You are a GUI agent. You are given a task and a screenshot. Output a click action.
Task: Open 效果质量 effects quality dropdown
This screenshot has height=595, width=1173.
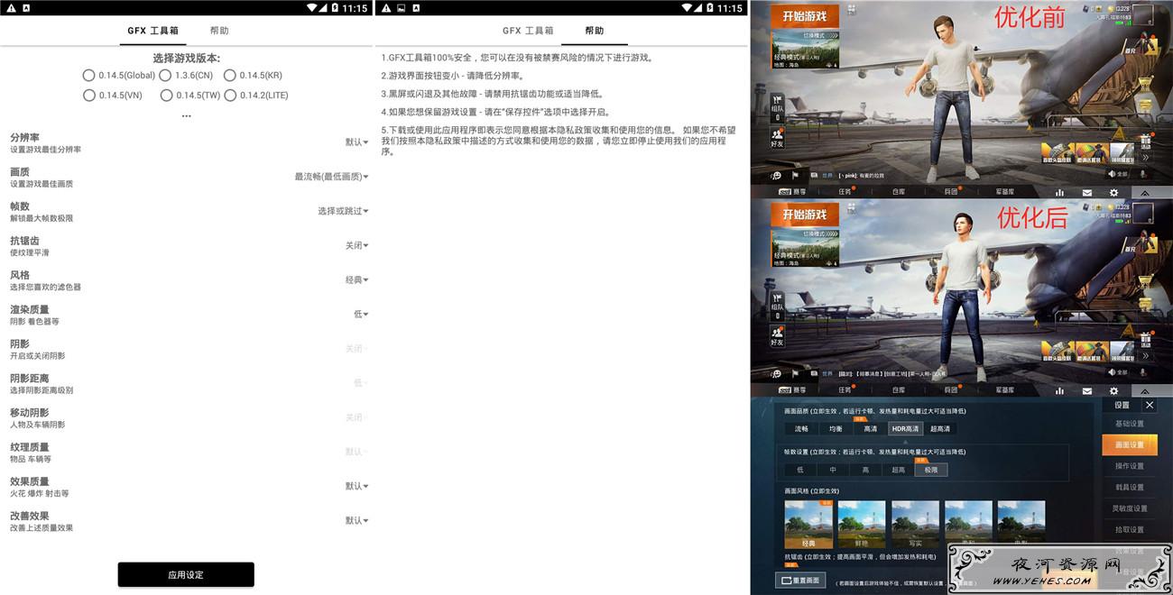coord(356,486)
